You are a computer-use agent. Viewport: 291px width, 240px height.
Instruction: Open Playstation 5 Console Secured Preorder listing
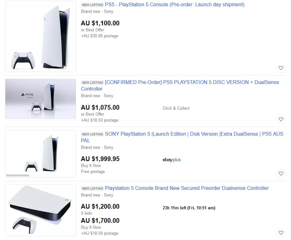[186, 188]
